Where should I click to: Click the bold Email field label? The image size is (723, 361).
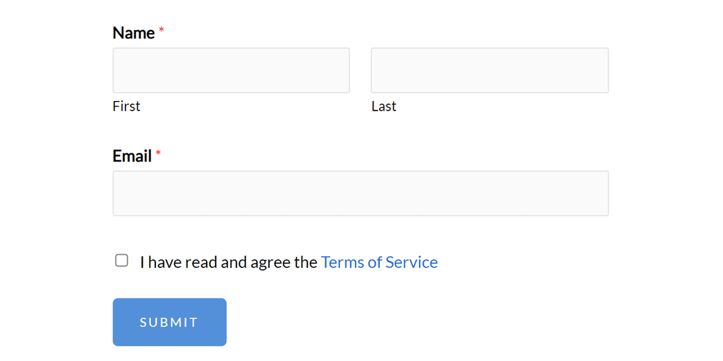[132, 156]
